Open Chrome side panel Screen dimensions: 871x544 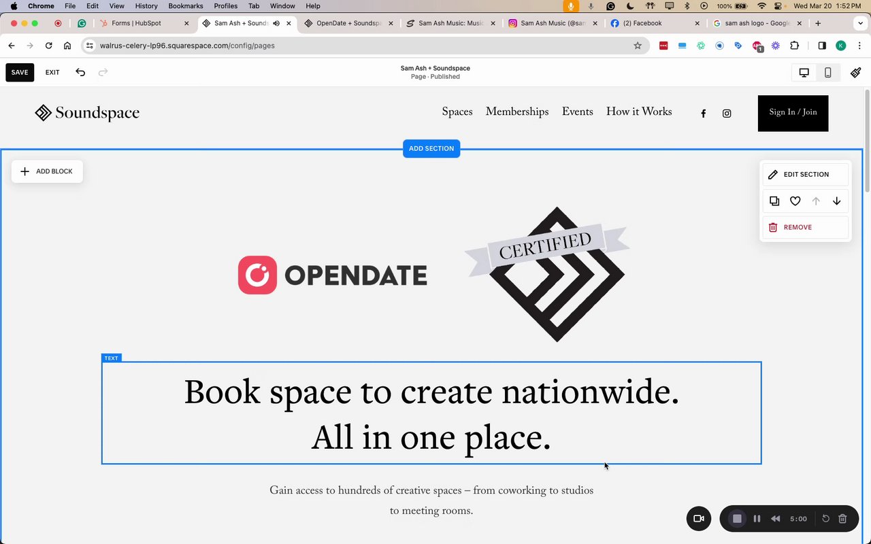click(822, 46)
